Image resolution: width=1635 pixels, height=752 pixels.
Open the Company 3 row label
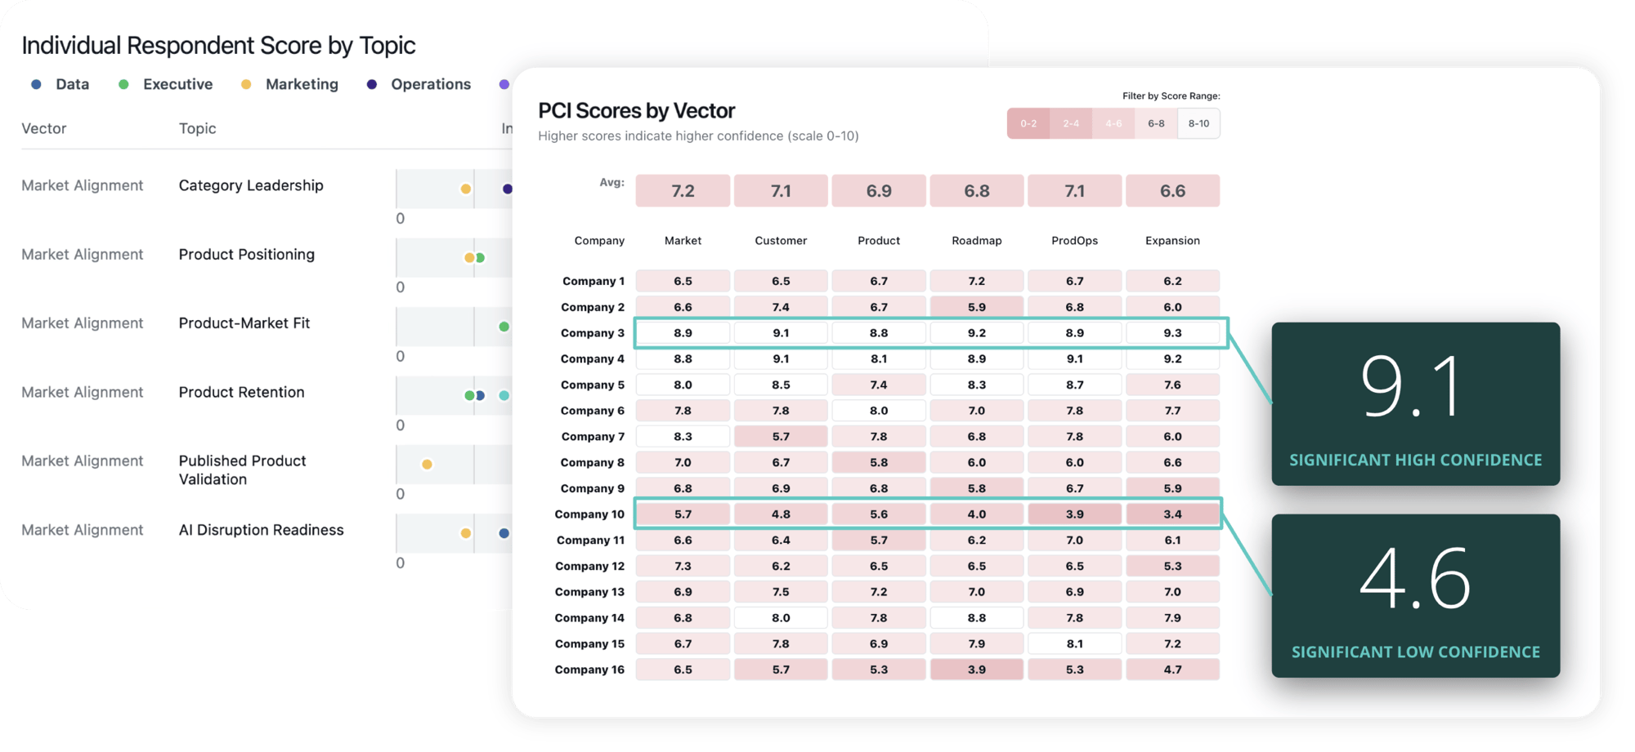[592, 333]
